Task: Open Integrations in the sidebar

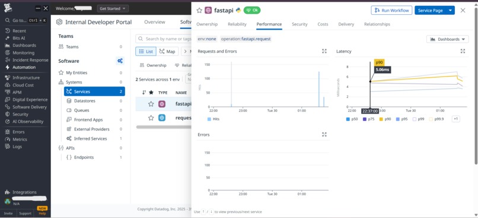Action: (24, 192)
